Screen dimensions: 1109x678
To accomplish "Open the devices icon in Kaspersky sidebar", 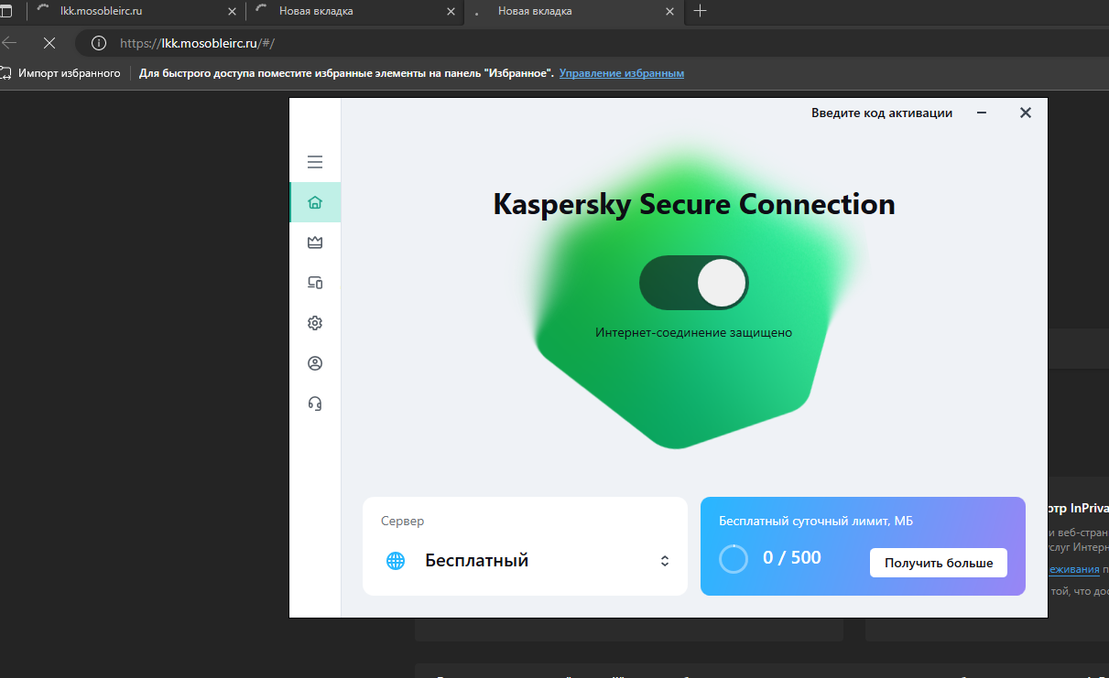I will (315, 283).
